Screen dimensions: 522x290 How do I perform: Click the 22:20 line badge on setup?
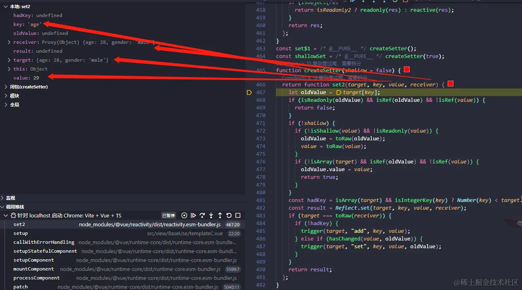pyautogui.click(x=234, y=234)
